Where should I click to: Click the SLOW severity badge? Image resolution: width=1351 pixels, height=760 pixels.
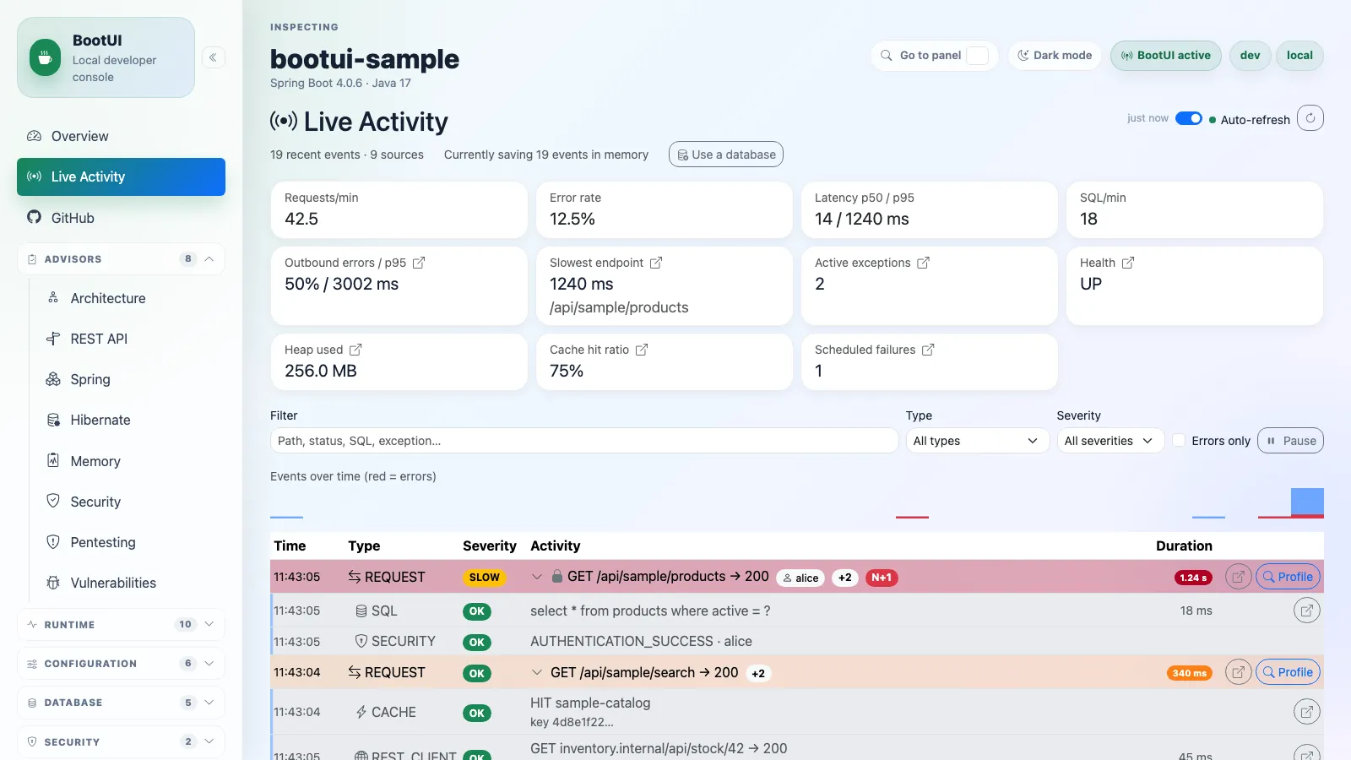point(485,578)
